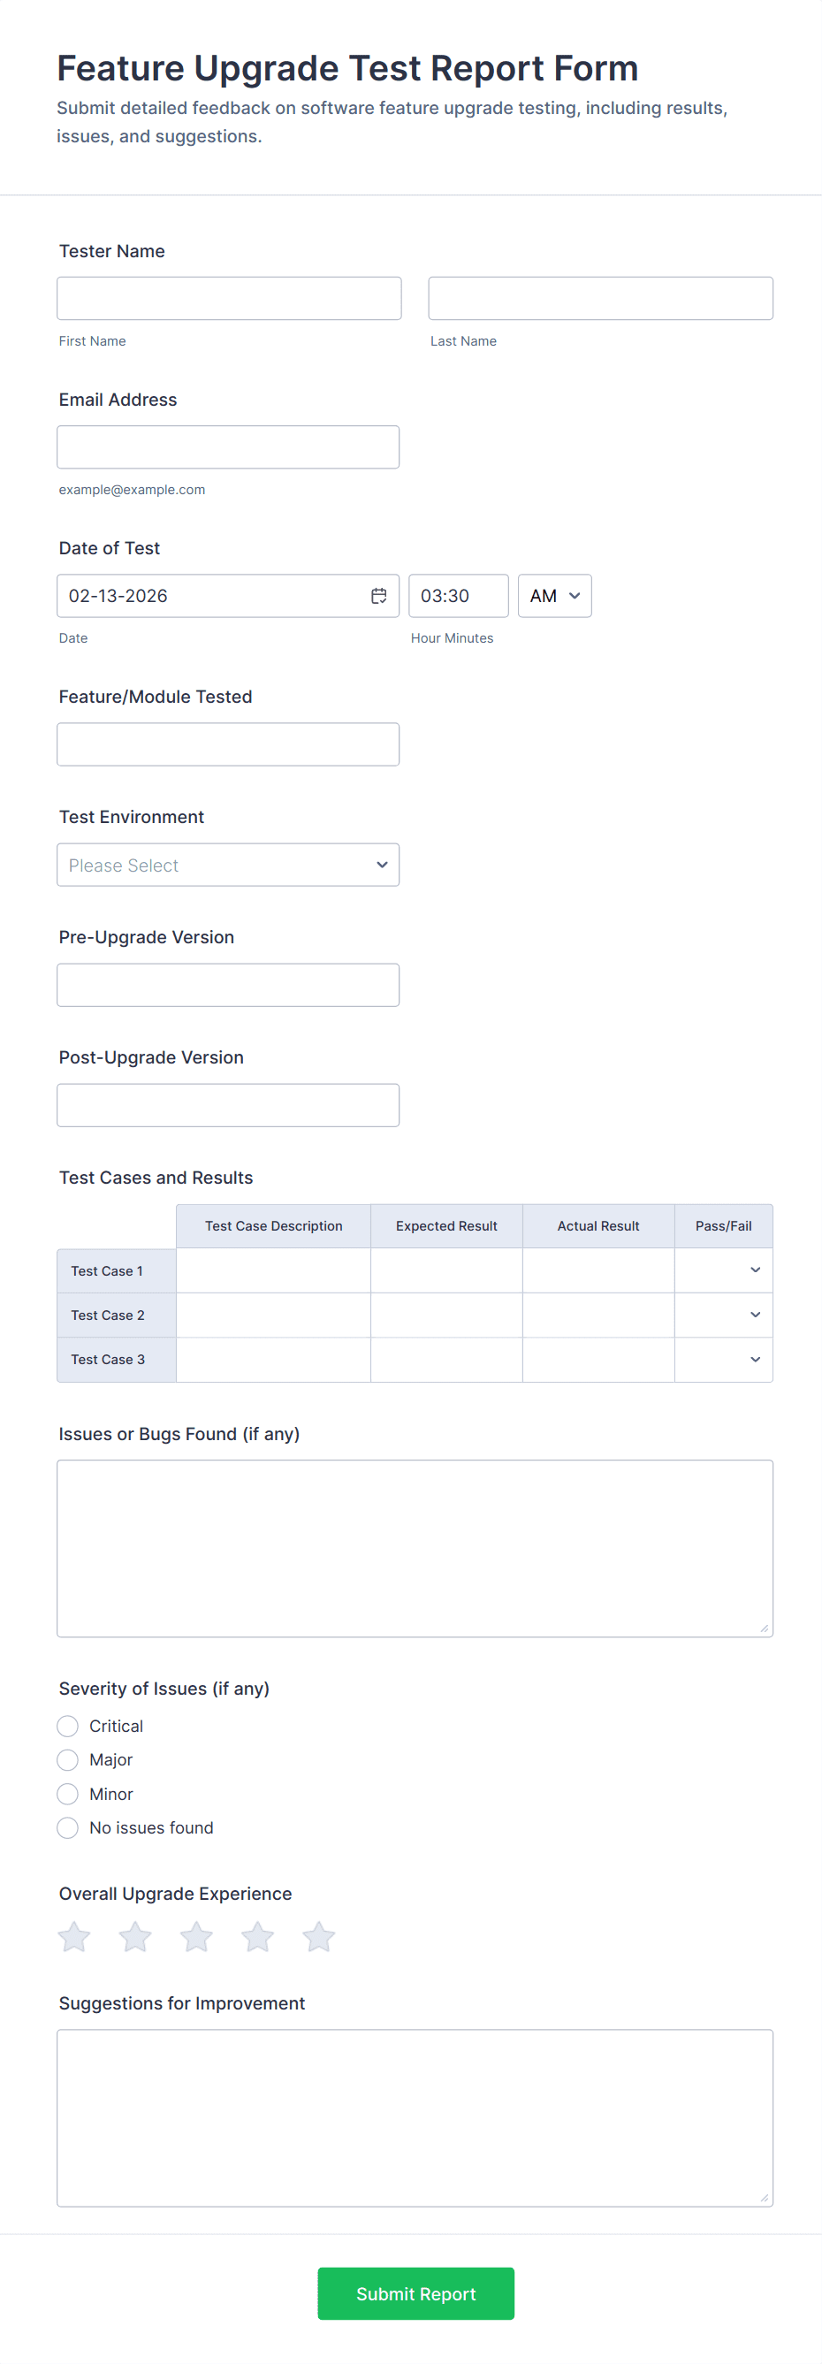Open Pass/Fail dropdown for Test Case 3
The image size is (822, 2364).
724,1359
